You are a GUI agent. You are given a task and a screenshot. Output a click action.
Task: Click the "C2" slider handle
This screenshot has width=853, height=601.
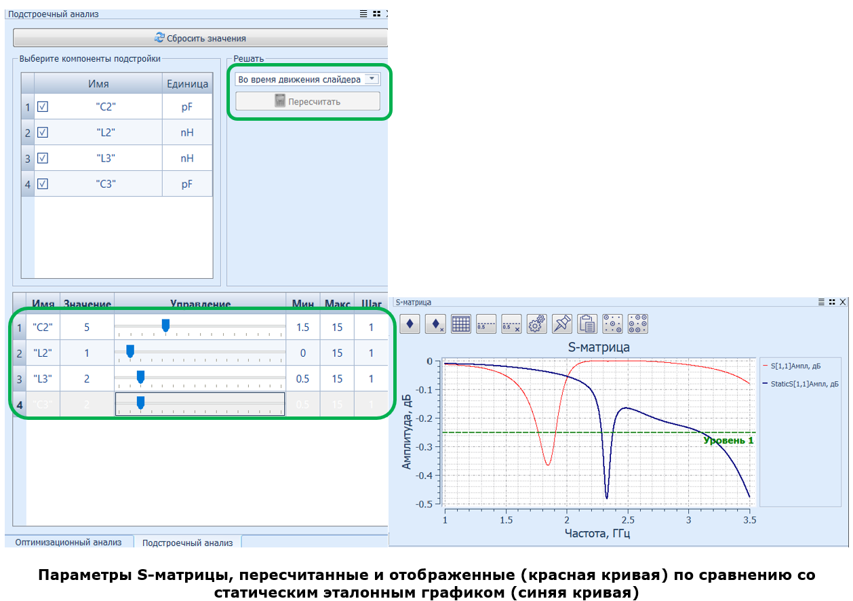pyautogui.click(x=165, y=326)
